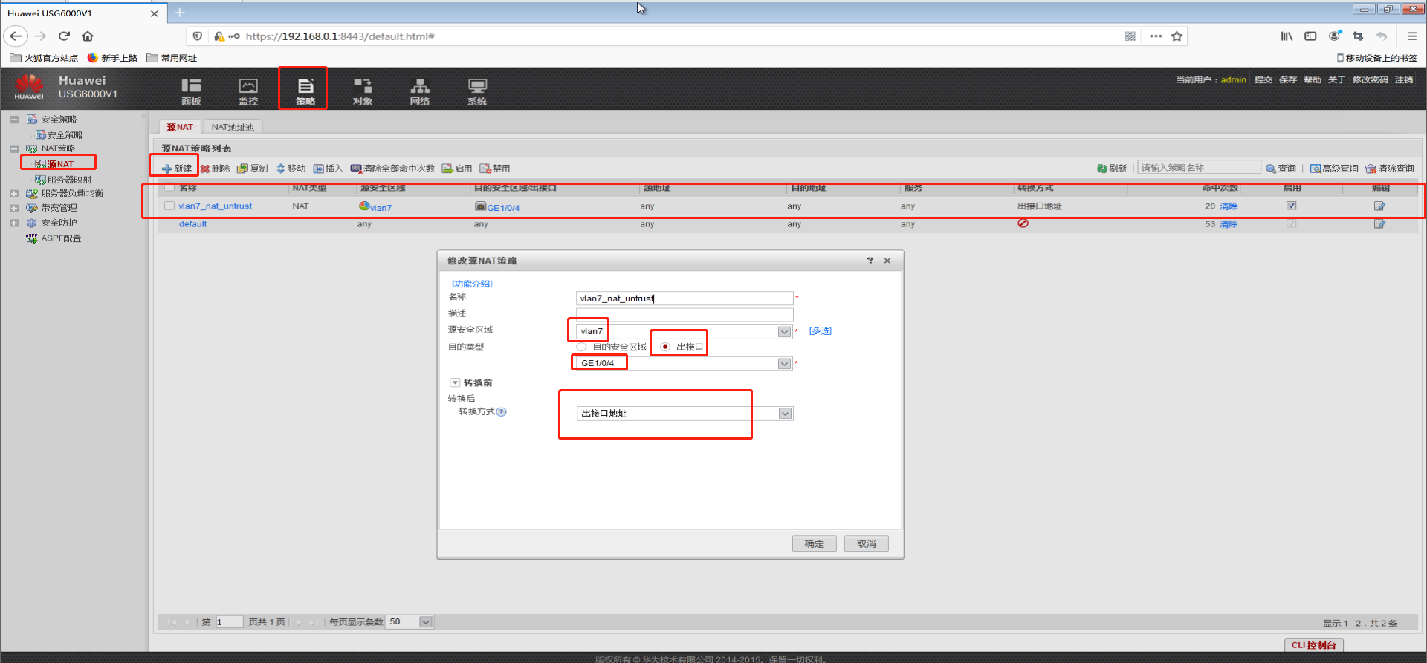The width and height of the screenshot is (1427, 663).
Task: Click the 启用 enable toolbar button
Action: (x=457, y=169)
